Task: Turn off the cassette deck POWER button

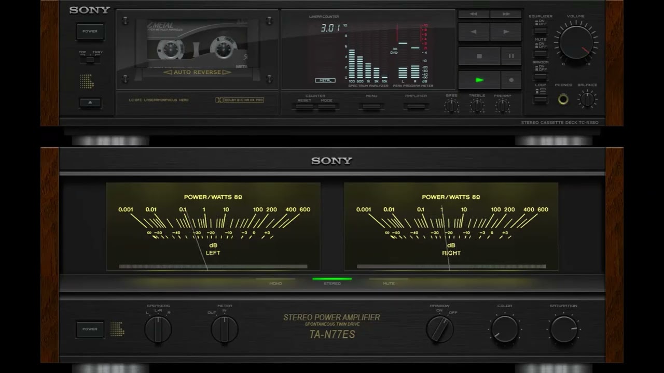Action: [x=90, y=31]
